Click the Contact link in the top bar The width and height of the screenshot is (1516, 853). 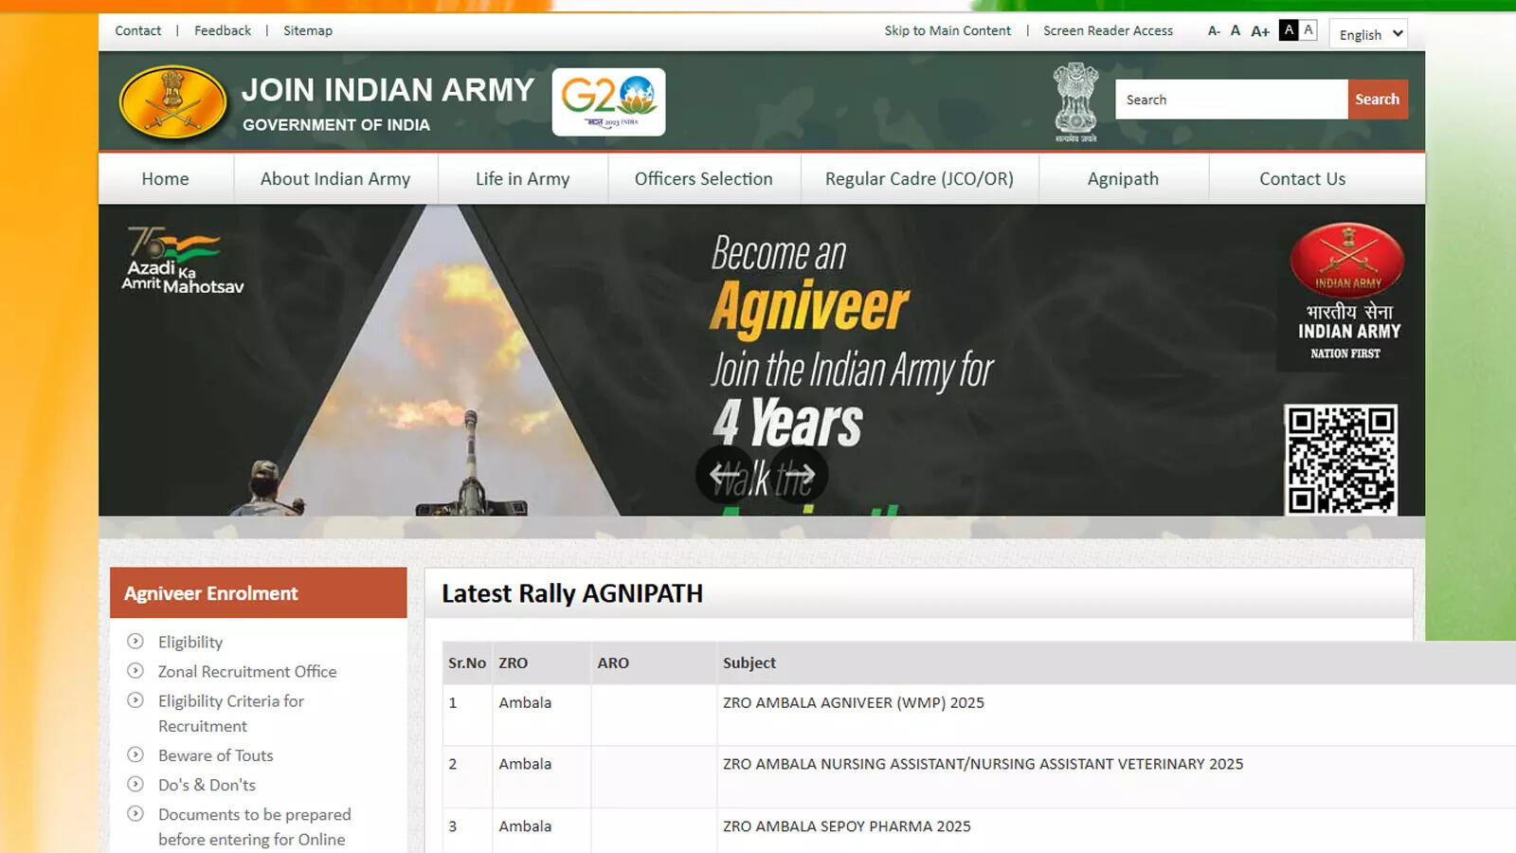(x=138, y=30)
